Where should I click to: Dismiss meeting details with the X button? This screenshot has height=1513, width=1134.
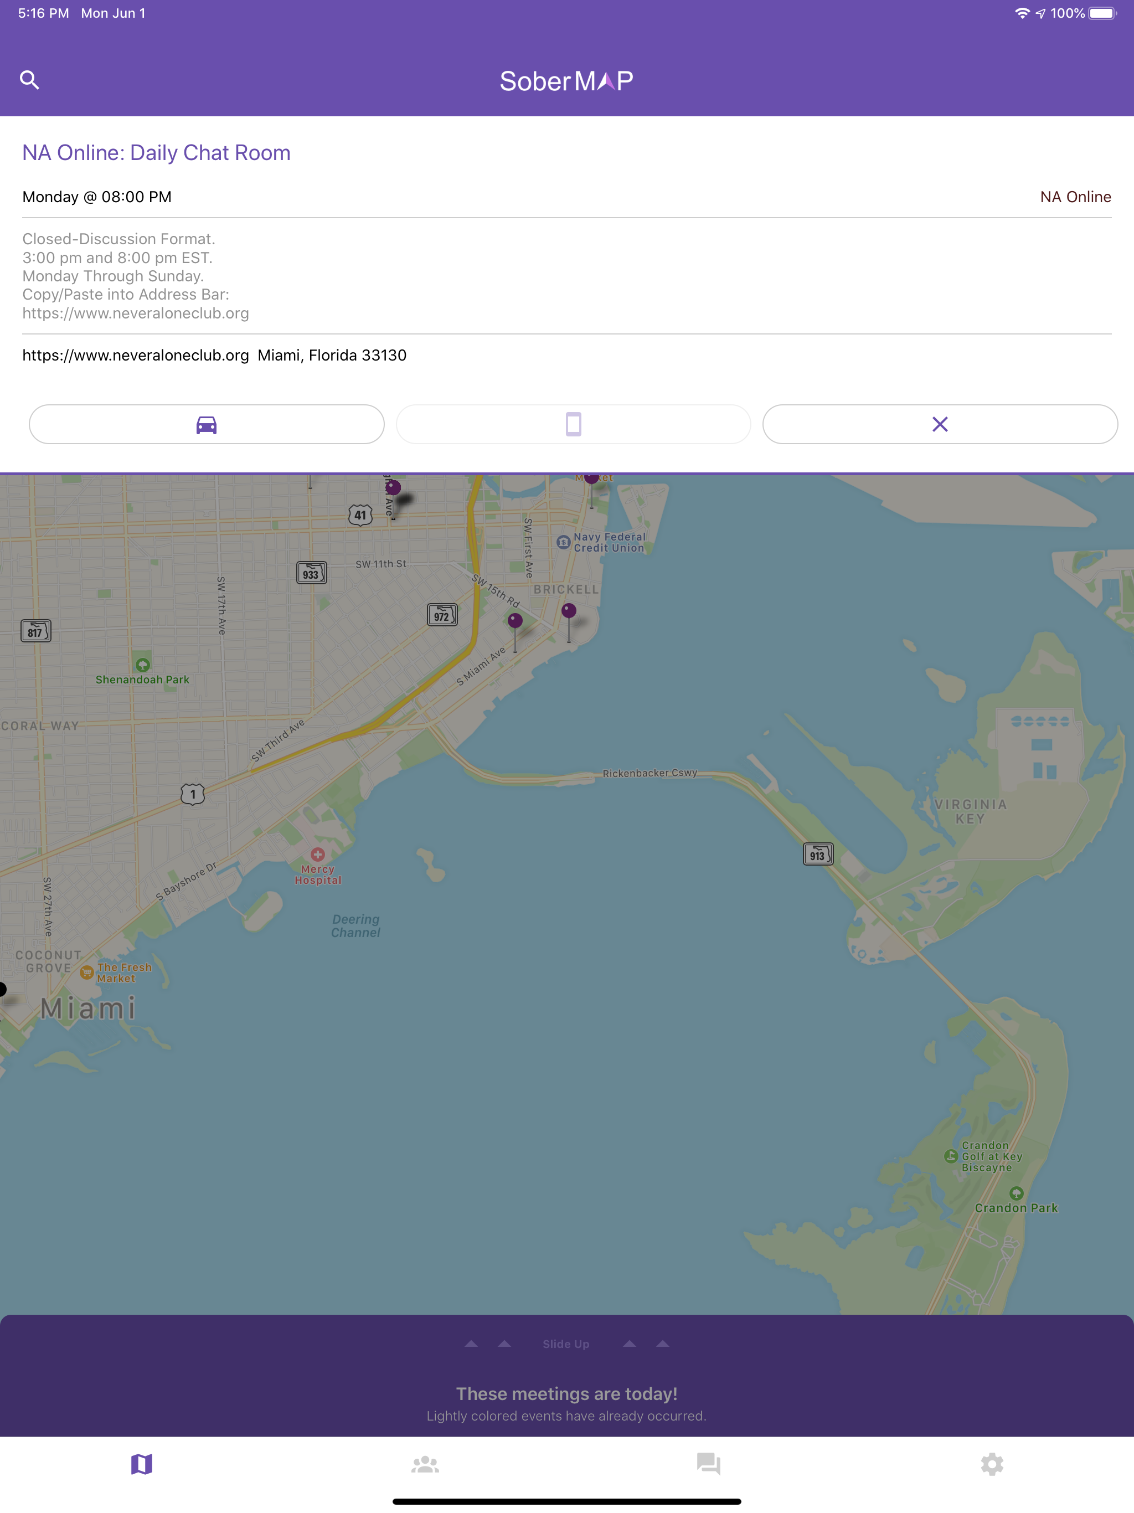(940, 424)
